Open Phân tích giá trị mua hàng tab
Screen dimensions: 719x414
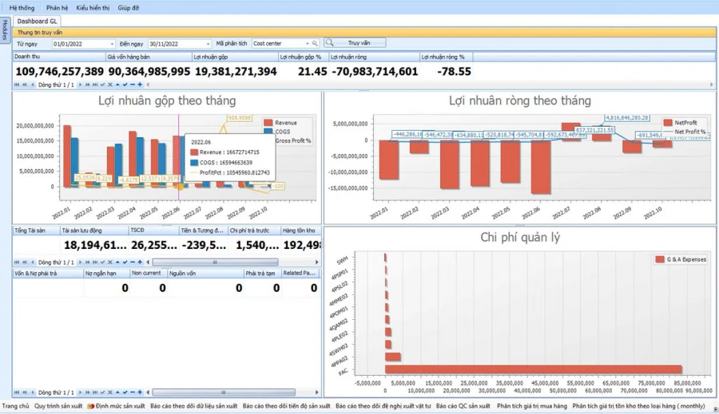(x=532, y=406)
